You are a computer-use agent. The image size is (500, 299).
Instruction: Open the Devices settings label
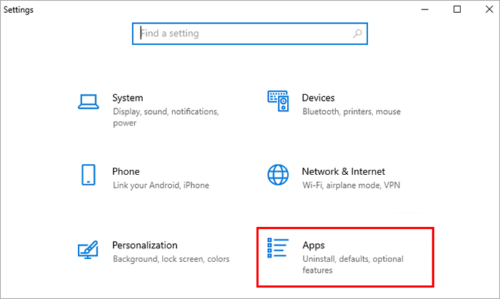[319, 98]
